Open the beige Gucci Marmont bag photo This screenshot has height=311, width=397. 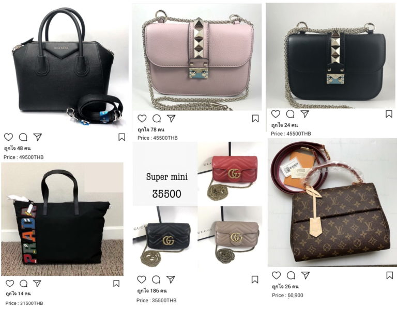(230, 239)
